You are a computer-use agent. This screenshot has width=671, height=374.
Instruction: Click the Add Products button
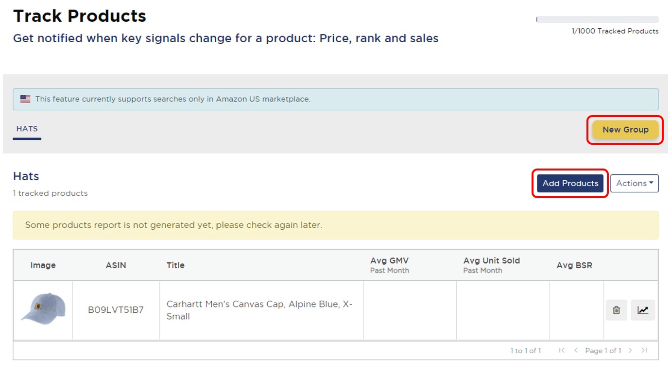(569, 183)
